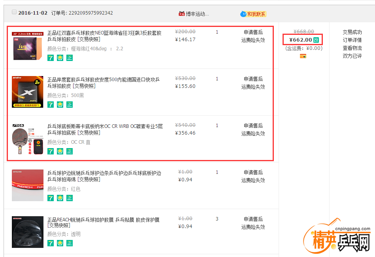Viewport: 375px width, 257px height.
Task: Click the 交易成功 status text
Action: 352,32
